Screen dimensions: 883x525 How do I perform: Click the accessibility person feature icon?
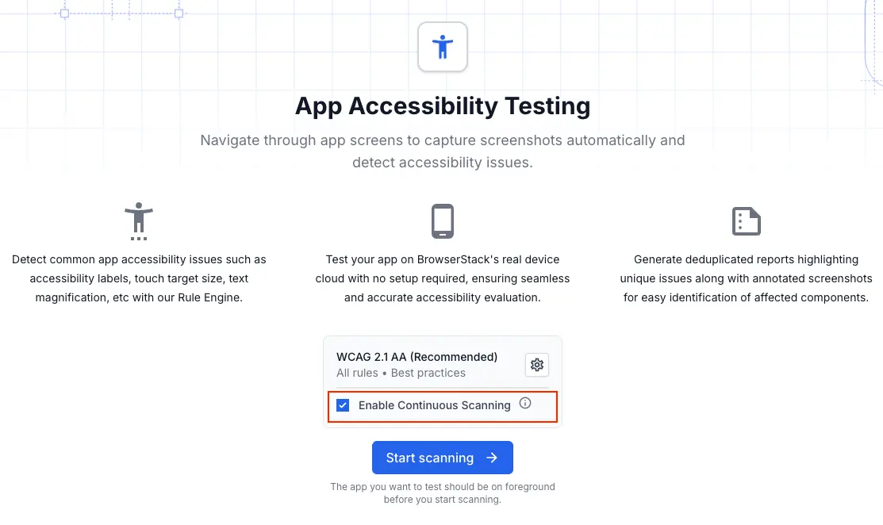pyautogui.click(x=139, y=221)
